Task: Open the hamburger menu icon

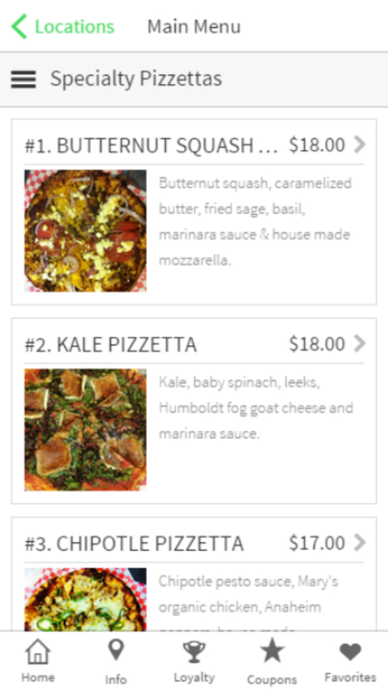Action: point(23,79)
